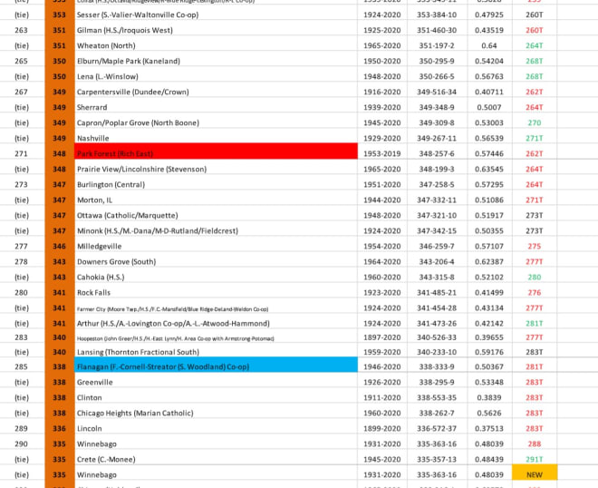The height and width of the screenshot is (488, 598).
Task: Select 'Ottawa (Catholic/Marquette)' cell
Action: click(x=216, y=216)
